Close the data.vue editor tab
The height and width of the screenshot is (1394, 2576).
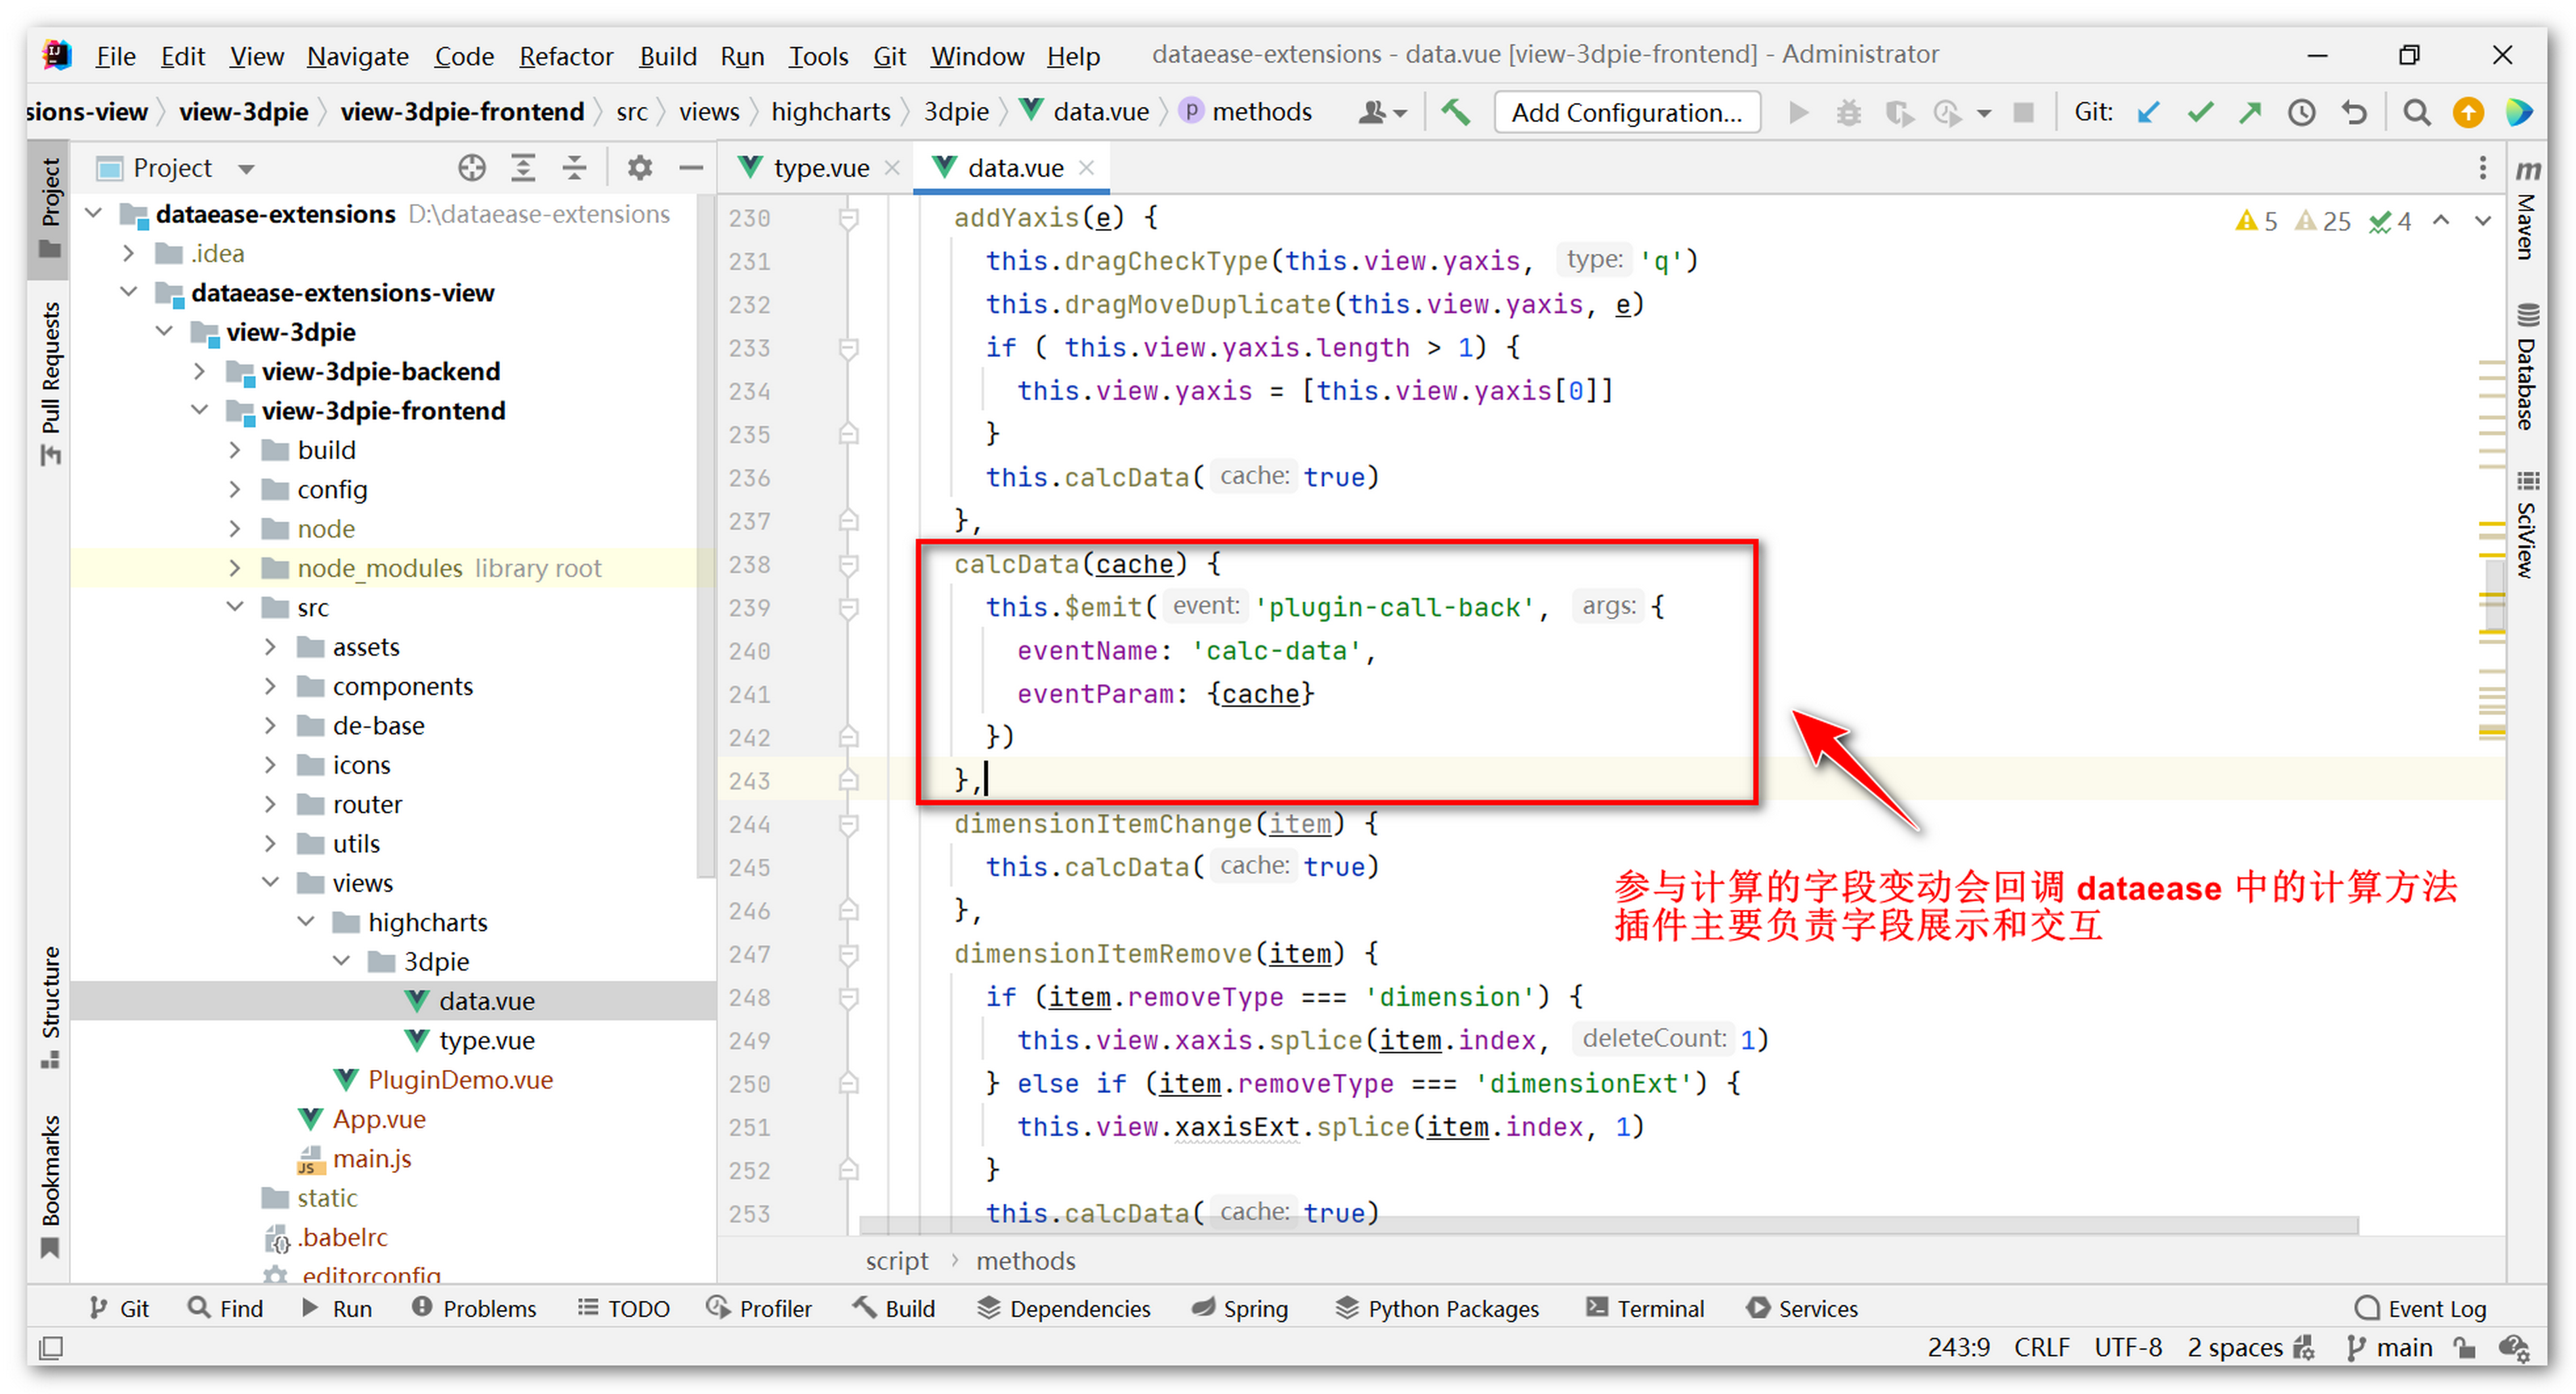click(x=1086, y=168)
